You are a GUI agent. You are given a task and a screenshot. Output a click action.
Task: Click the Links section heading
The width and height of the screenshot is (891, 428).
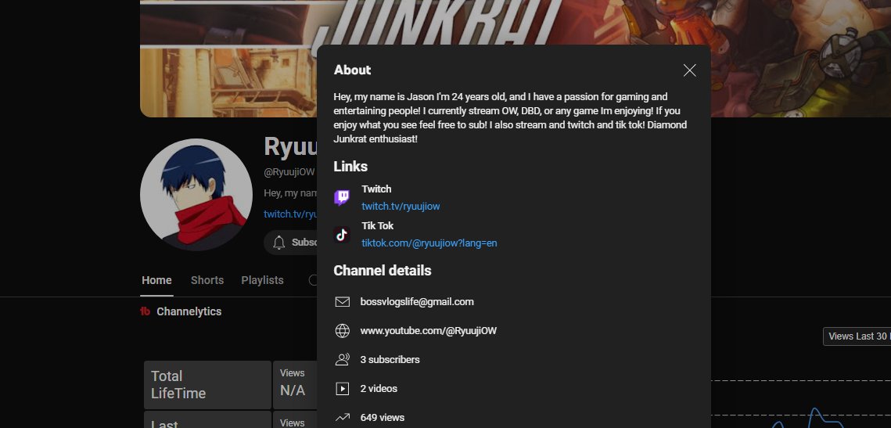coord(350,167)
